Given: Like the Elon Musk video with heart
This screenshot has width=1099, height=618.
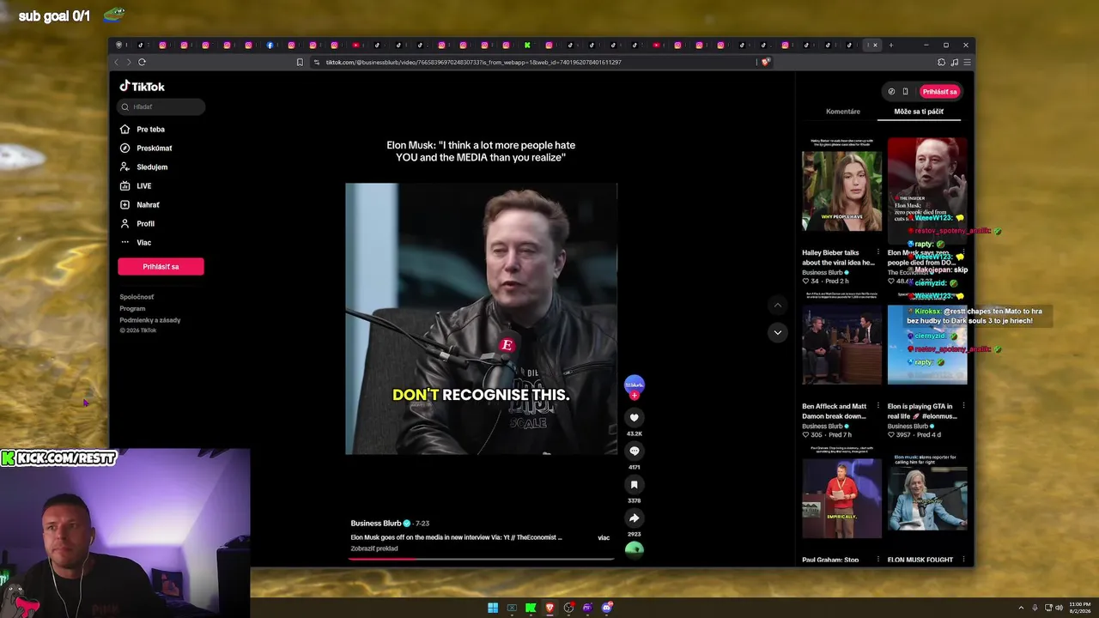Looking at the screenshot, I should click(x=635, y=418).
